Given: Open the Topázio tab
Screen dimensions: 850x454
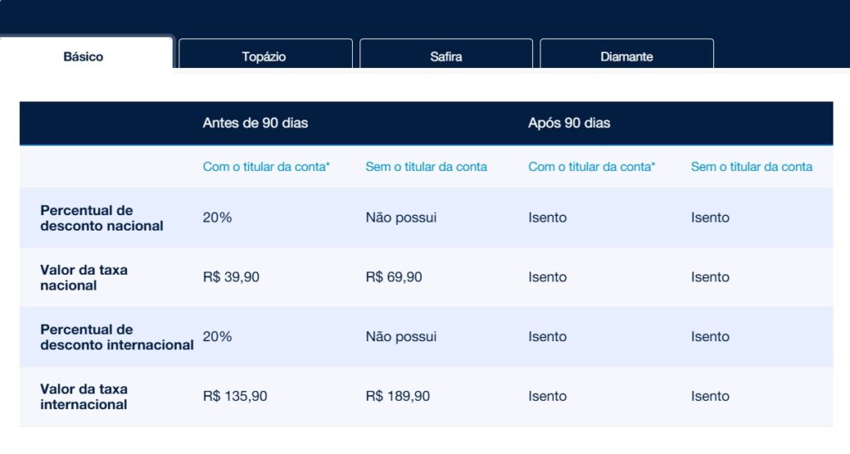Looking at the screenshot, I should point(264,56).
